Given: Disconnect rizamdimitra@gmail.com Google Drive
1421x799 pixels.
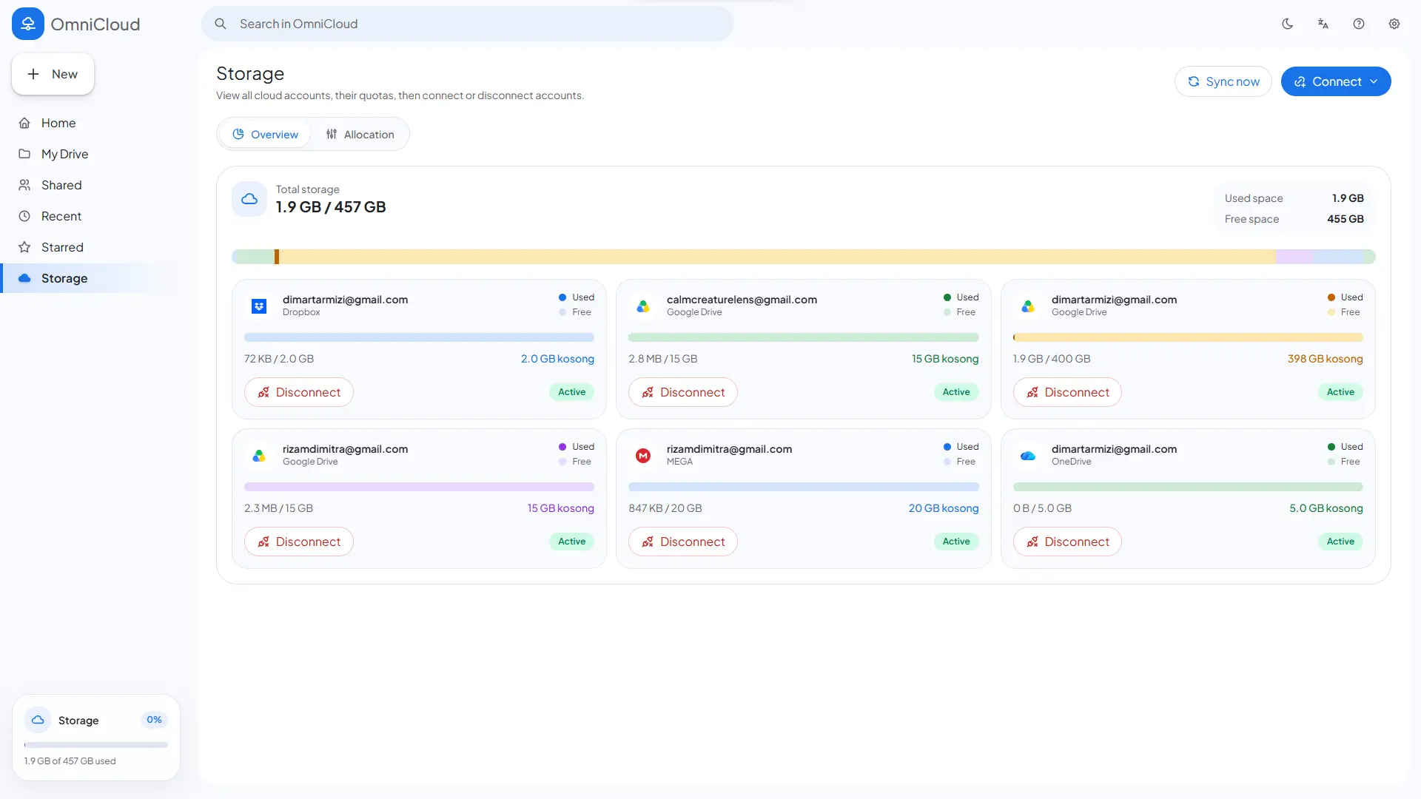Looking at the screenshot, I should tap(299, 542).
